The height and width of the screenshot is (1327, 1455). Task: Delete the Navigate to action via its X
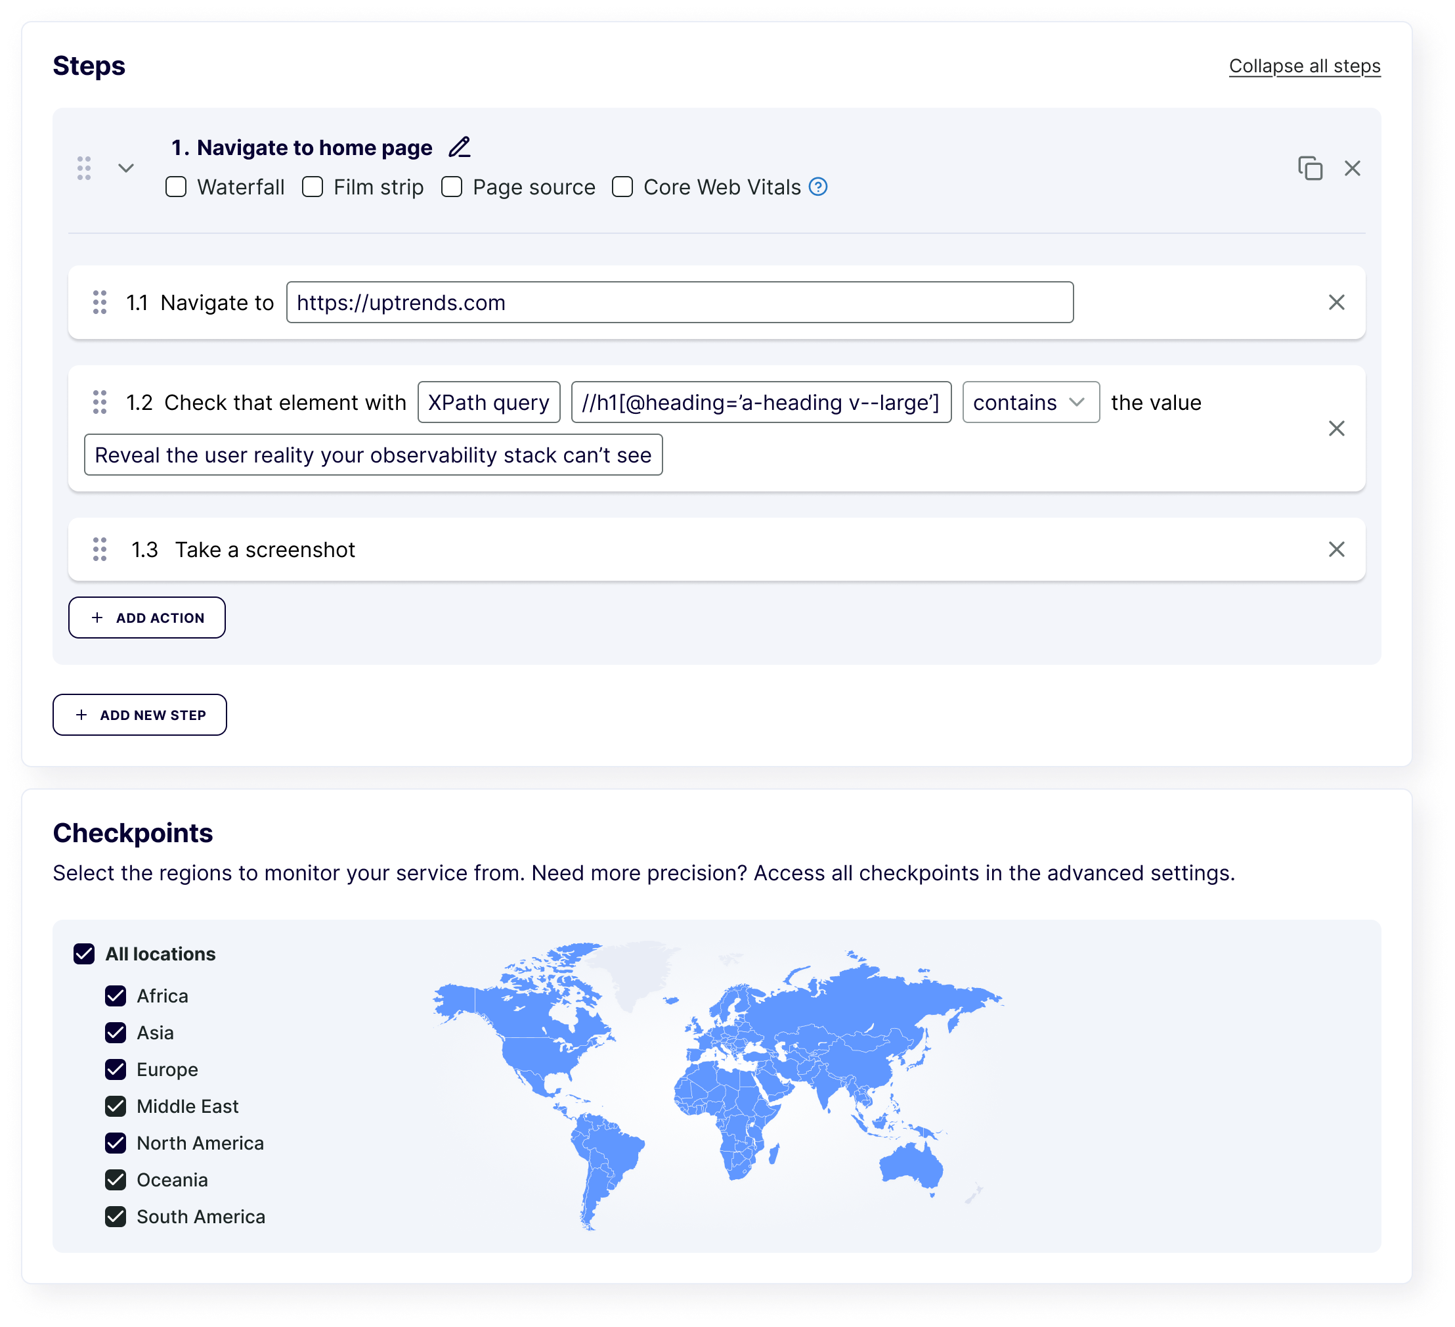(x=1337, y=302)
